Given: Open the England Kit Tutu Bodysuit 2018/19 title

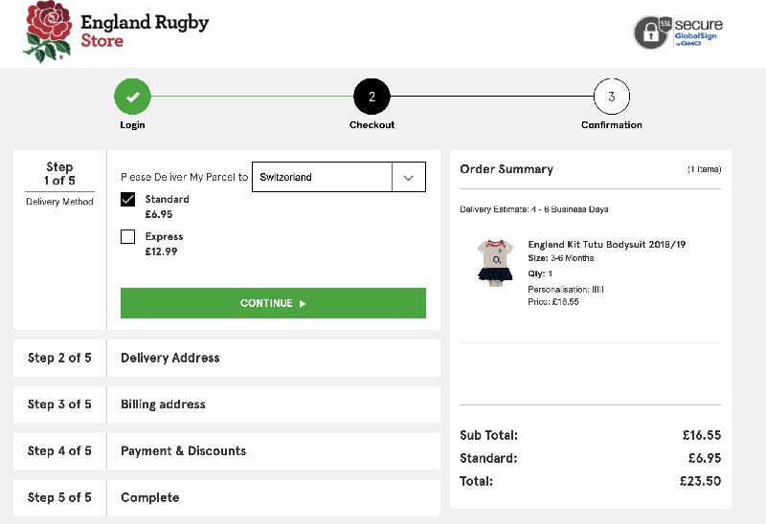Looking at the screenshot, I should point(607,245).
